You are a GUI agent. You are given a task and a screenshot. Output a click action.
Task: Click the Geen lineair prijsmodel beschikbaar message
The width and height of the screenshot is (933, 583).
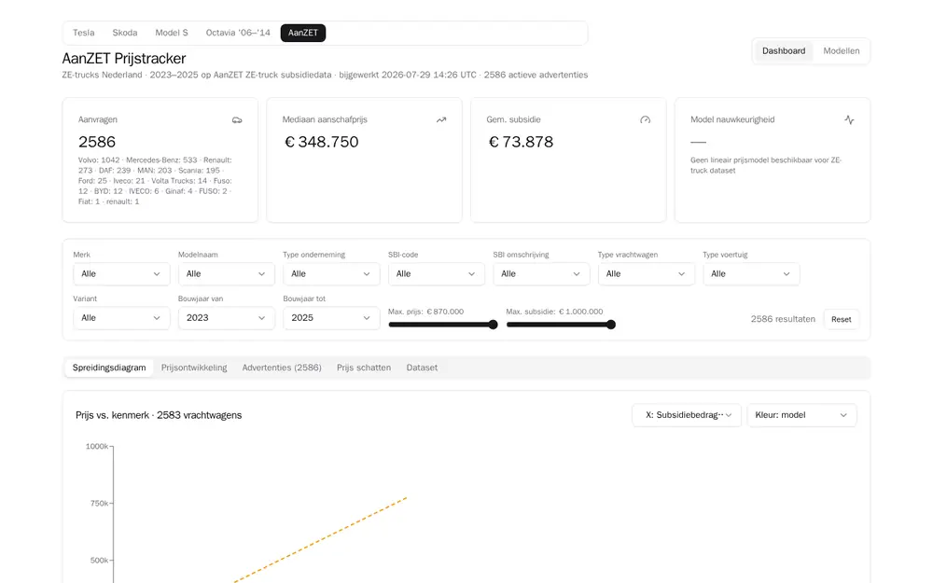click(x=766, y=165)
